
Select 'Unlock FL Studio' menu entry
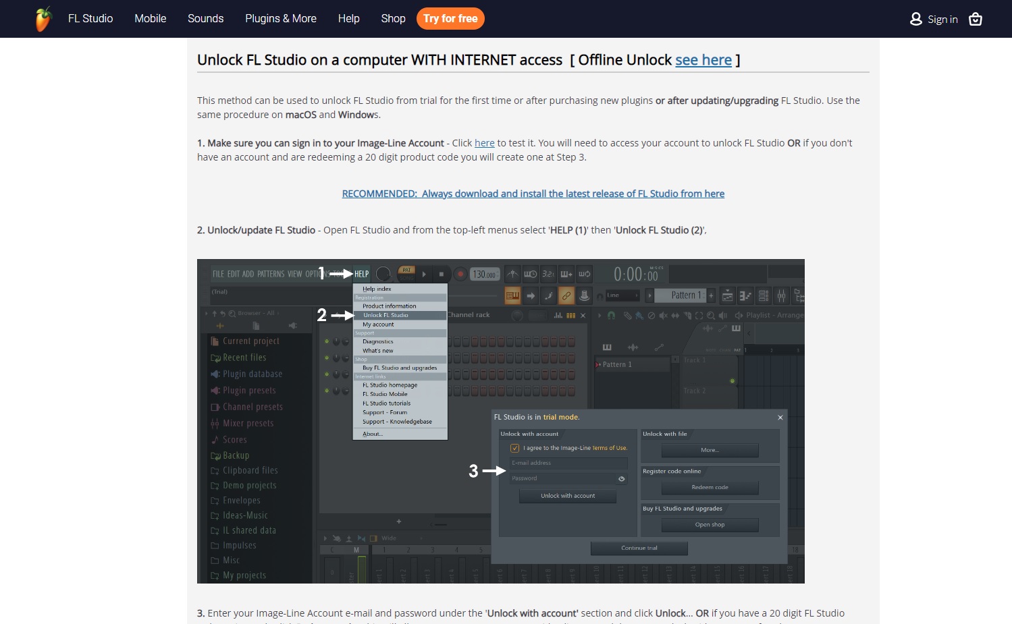(400, 315)
